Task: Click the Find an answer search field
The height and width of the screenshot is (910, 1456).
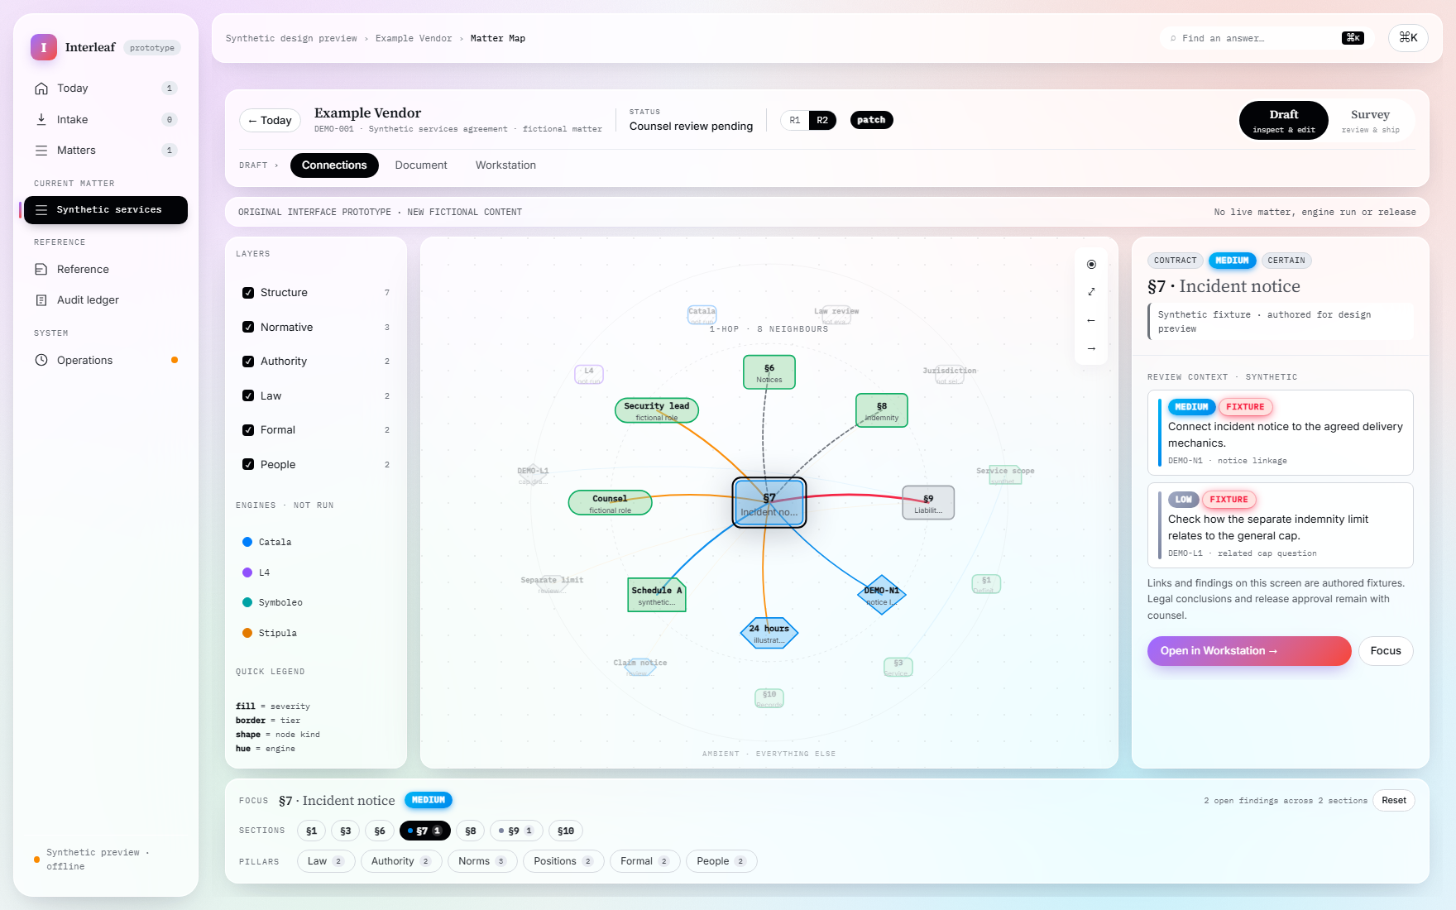Action: pos(1267,38)
